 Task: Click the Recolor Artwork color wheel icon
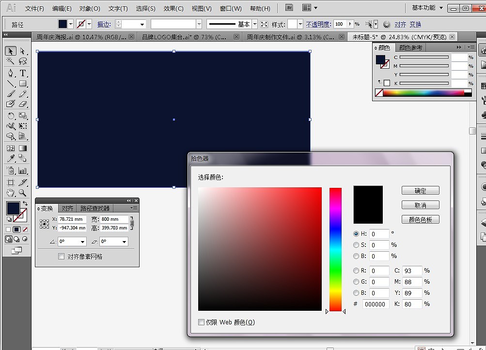387,24
